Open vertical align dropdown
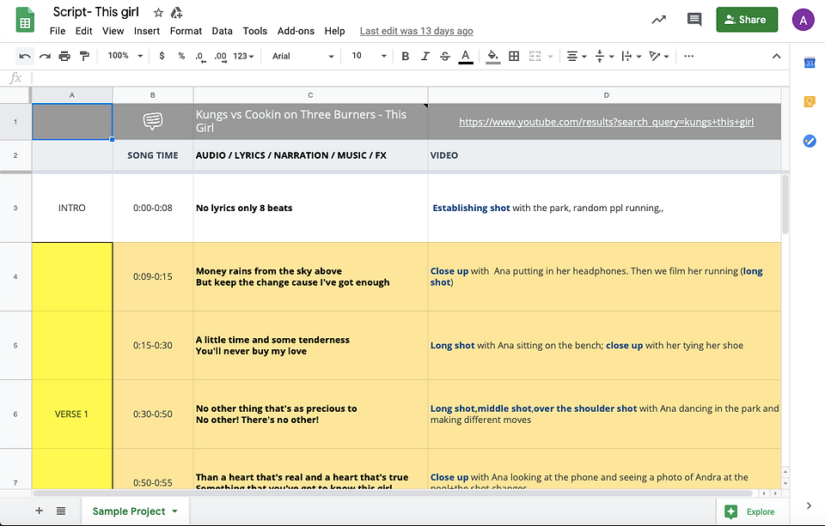The image size is (825, 526). [604, 57]
